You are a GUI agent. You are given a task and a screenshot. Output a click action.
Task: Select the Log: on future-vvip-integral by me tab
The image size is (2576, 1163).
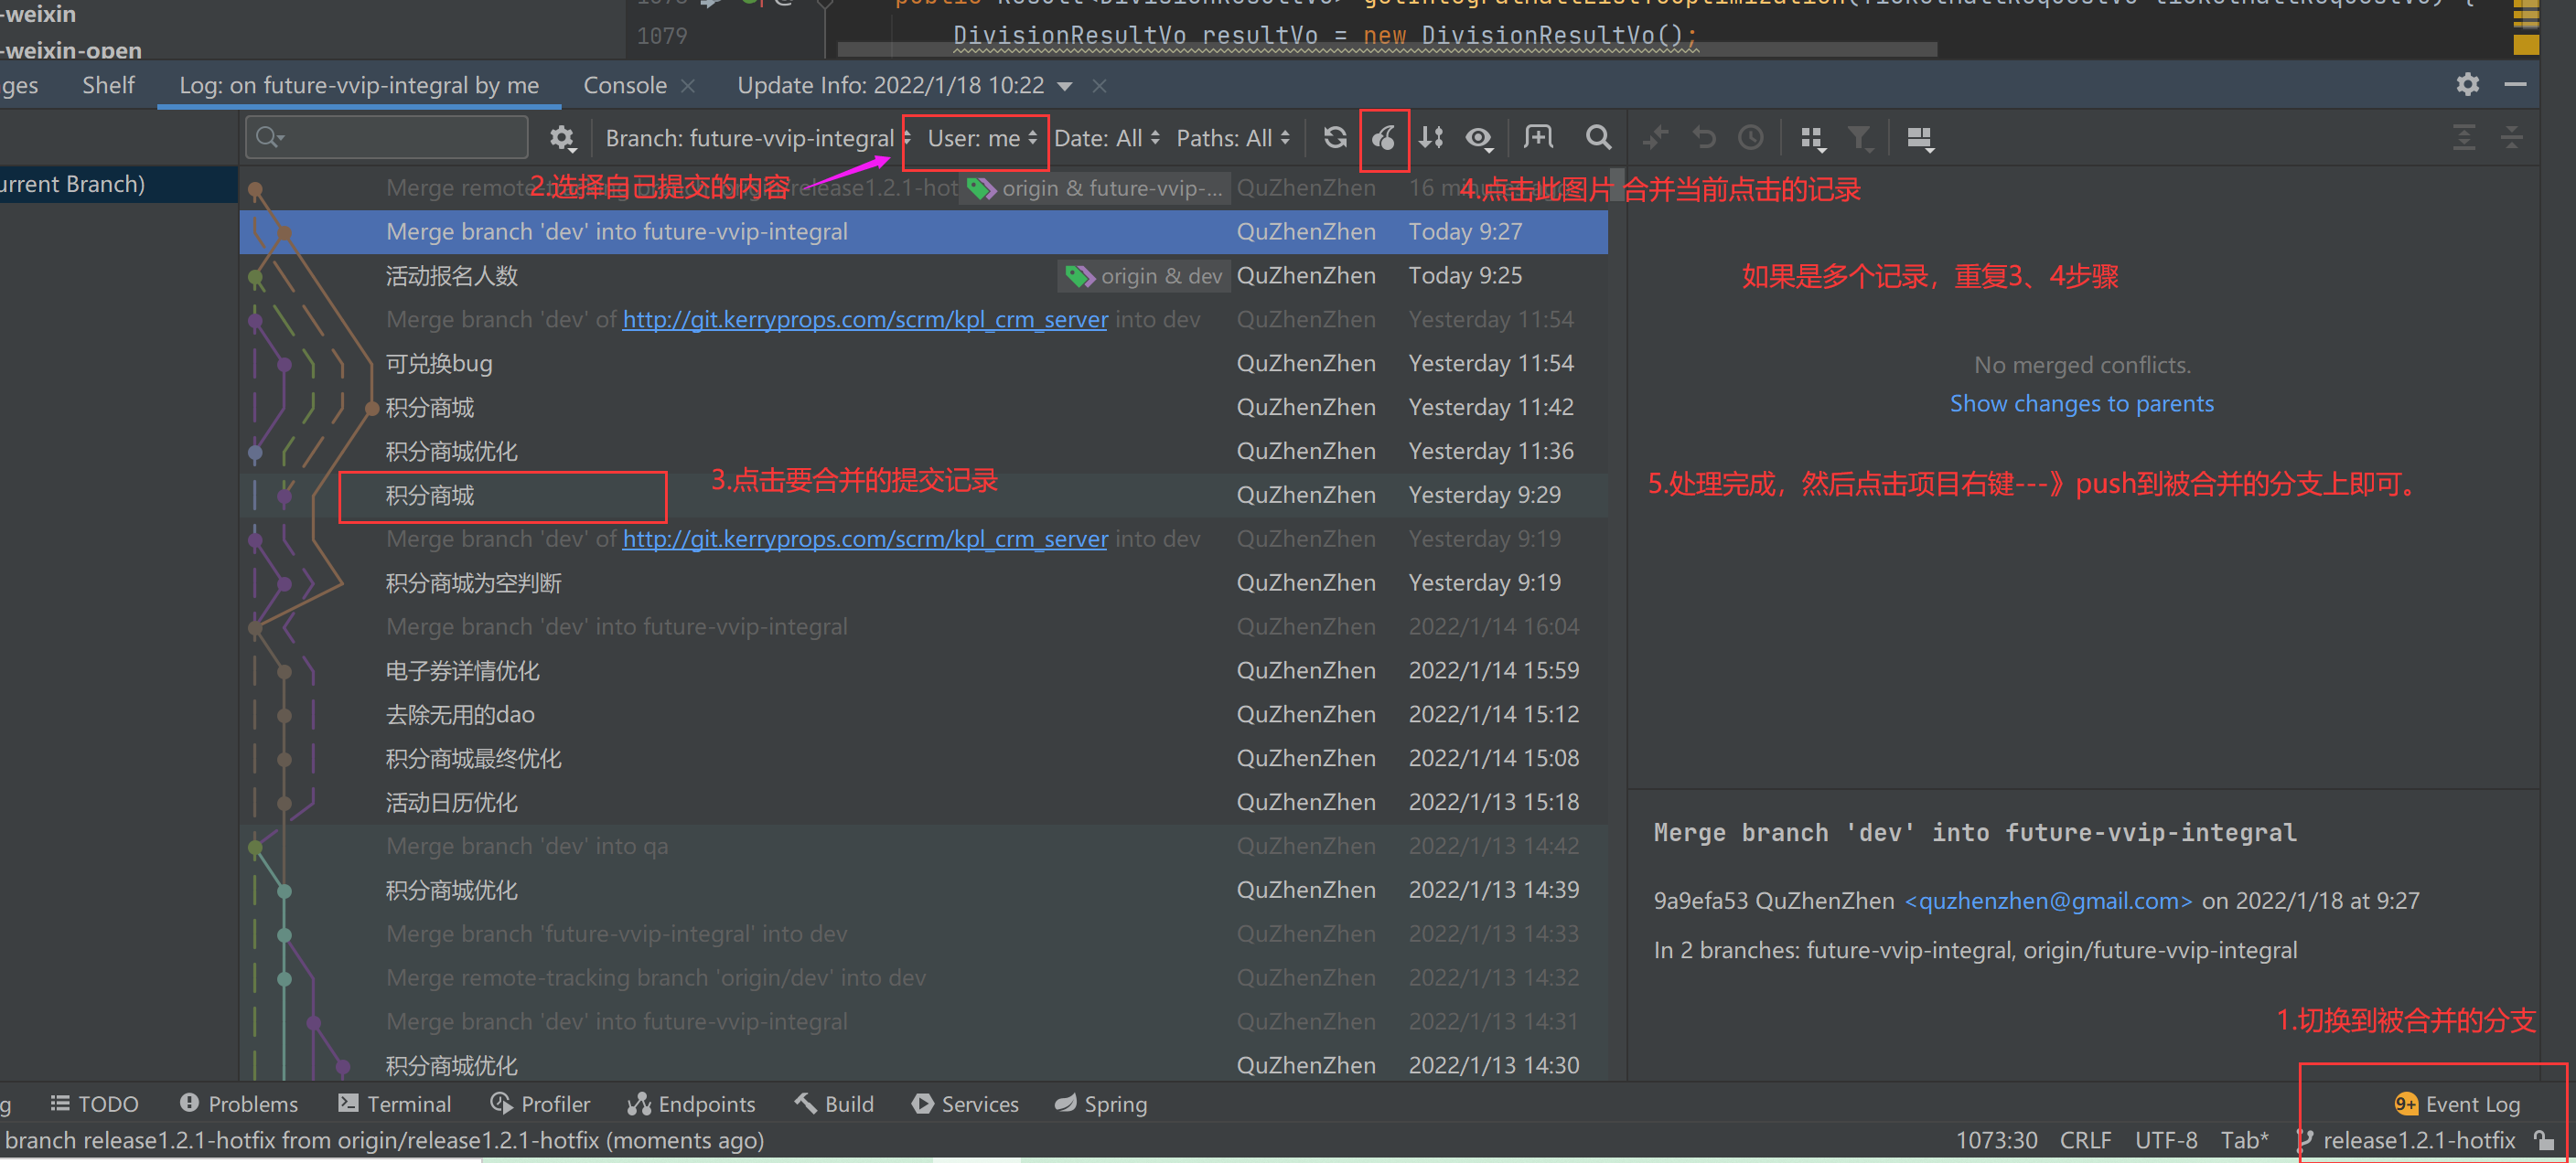coord(359,86)
